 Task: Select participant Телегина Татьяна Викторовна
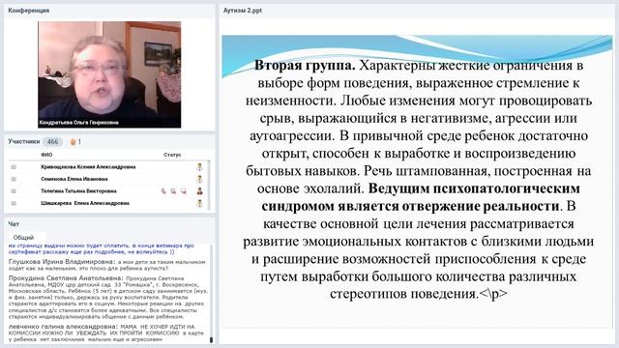78,191
